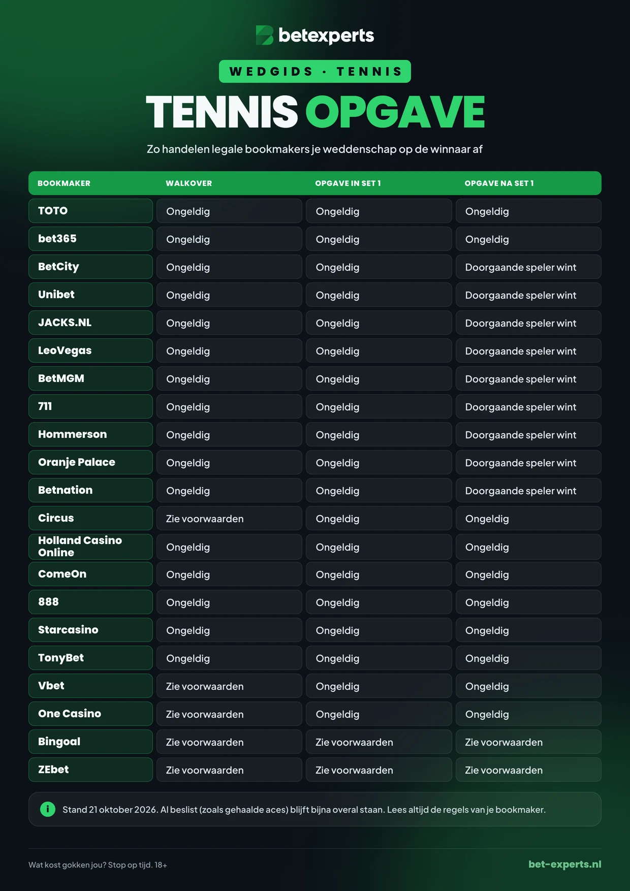The height and width of the screenshot is (891, 630).
Task: Select the 'WALKOVER' column header
Action: point(189,183)
